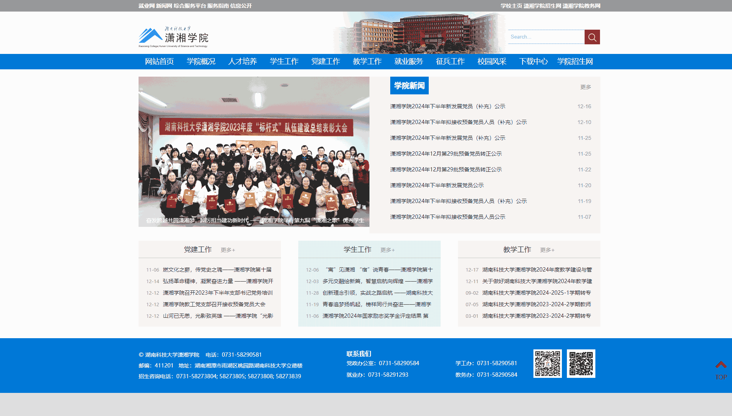
Task: Click the 新闻网 top link
Action: [x=164, y=6]
